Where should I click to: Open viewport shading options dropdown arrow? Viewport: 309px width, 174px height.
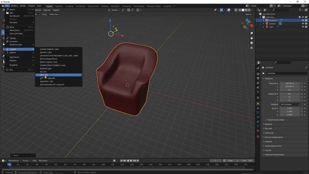tap(252, 10)
